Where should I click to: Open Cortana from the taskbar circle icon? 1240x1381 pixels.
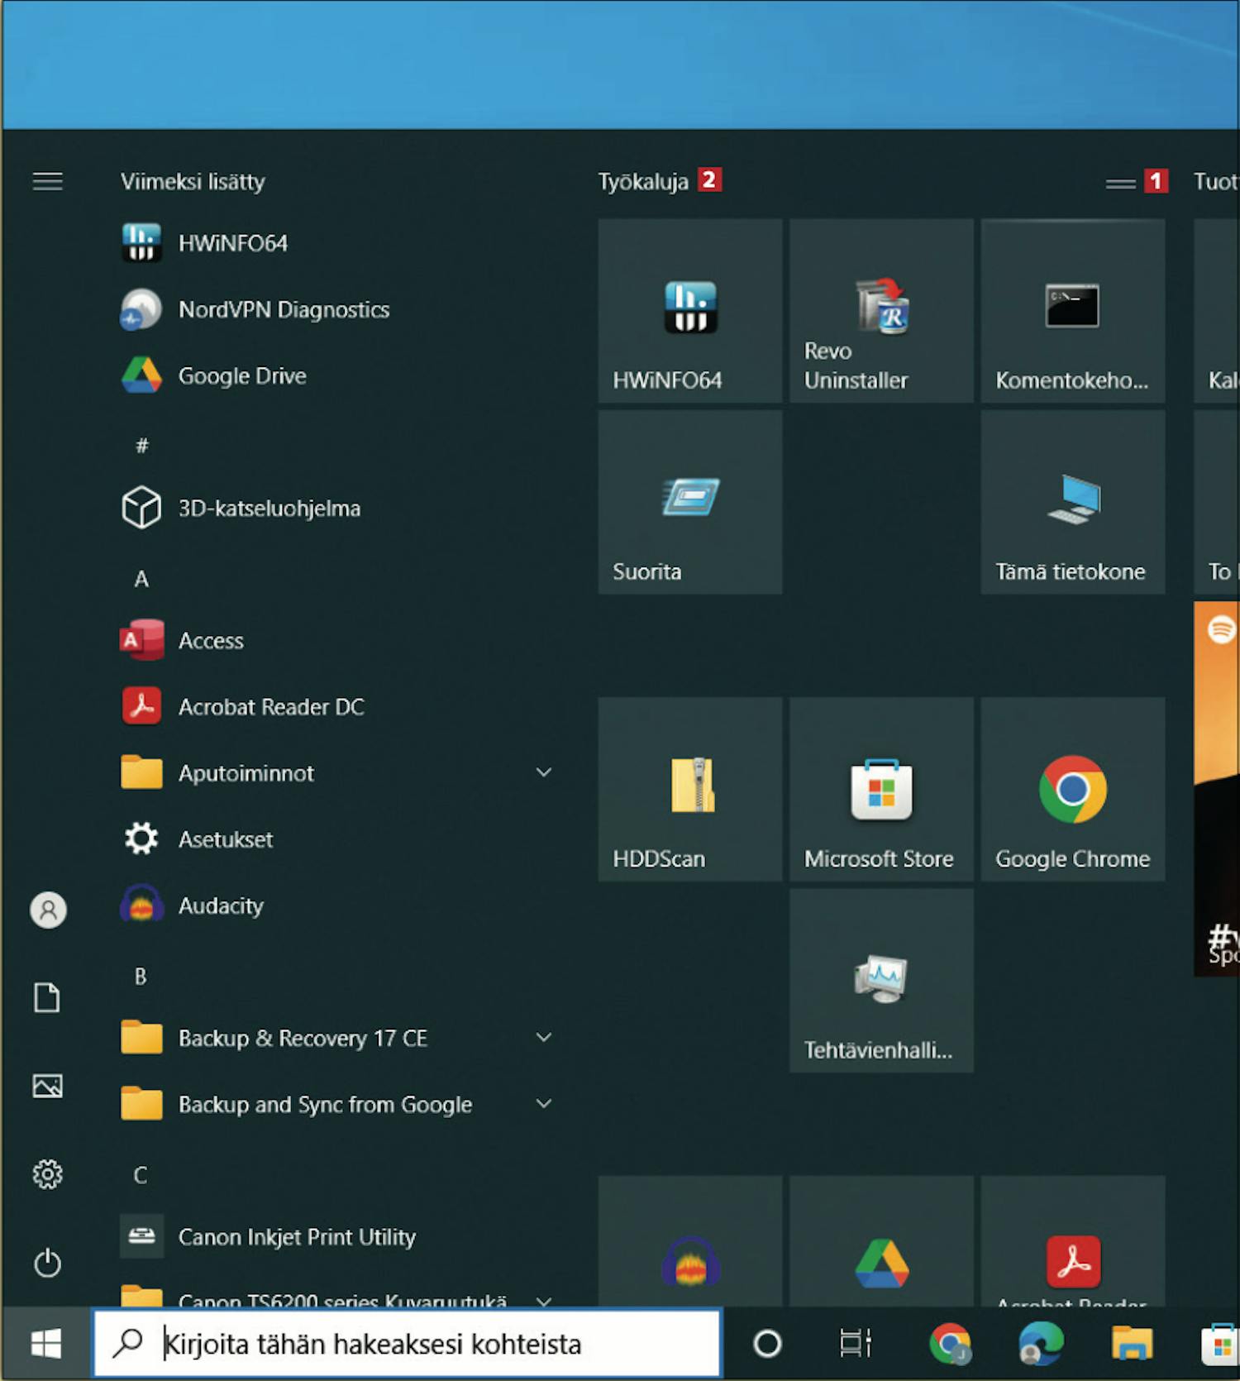pyautogui.click(x=767, y=1344)
